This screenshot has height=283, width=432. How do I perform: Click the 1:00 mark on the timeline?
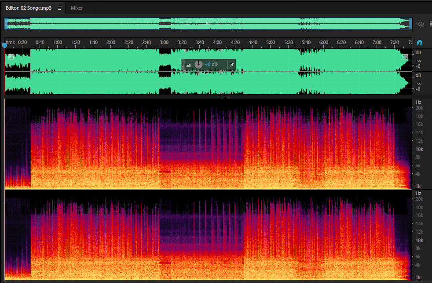[x=58, y=42]
